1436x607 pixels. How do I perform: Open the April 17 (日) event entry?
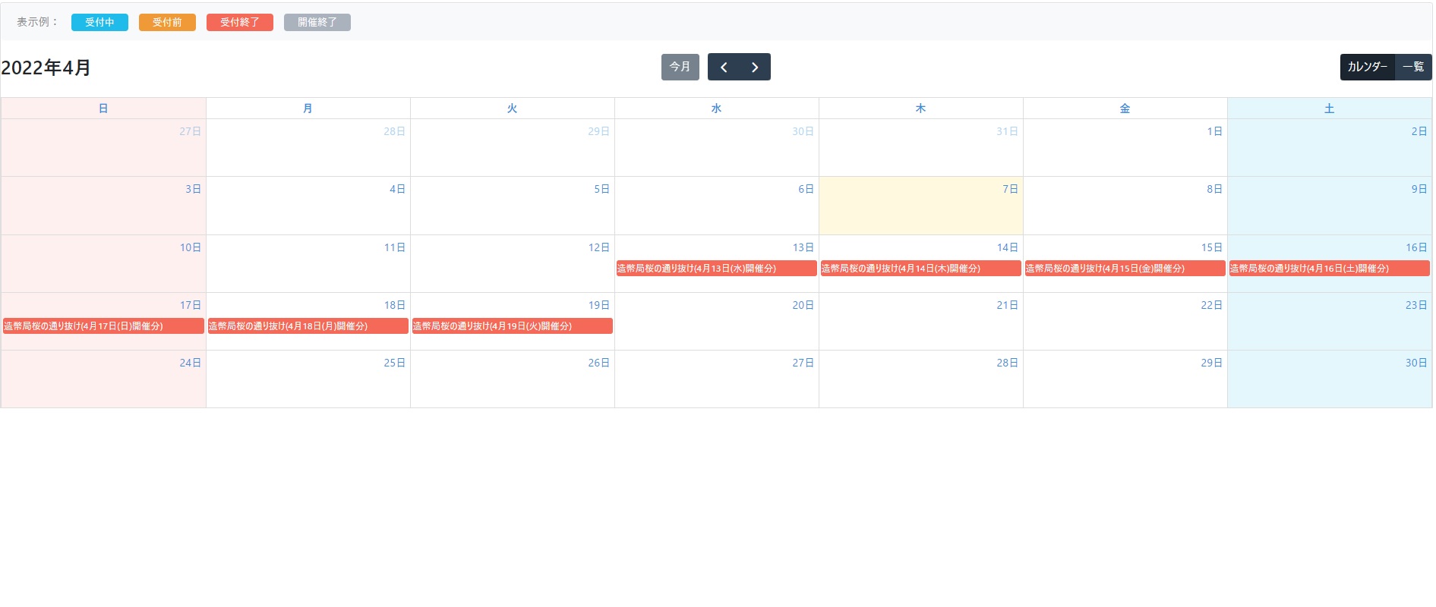(103, 326)
